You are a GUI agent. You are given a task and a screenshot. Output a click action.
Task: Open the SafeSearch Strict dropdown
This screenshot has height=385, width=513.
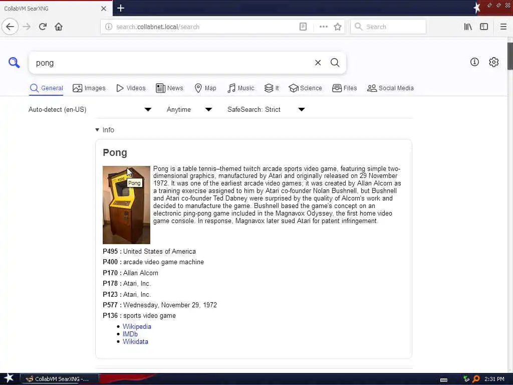click(267, 109)
